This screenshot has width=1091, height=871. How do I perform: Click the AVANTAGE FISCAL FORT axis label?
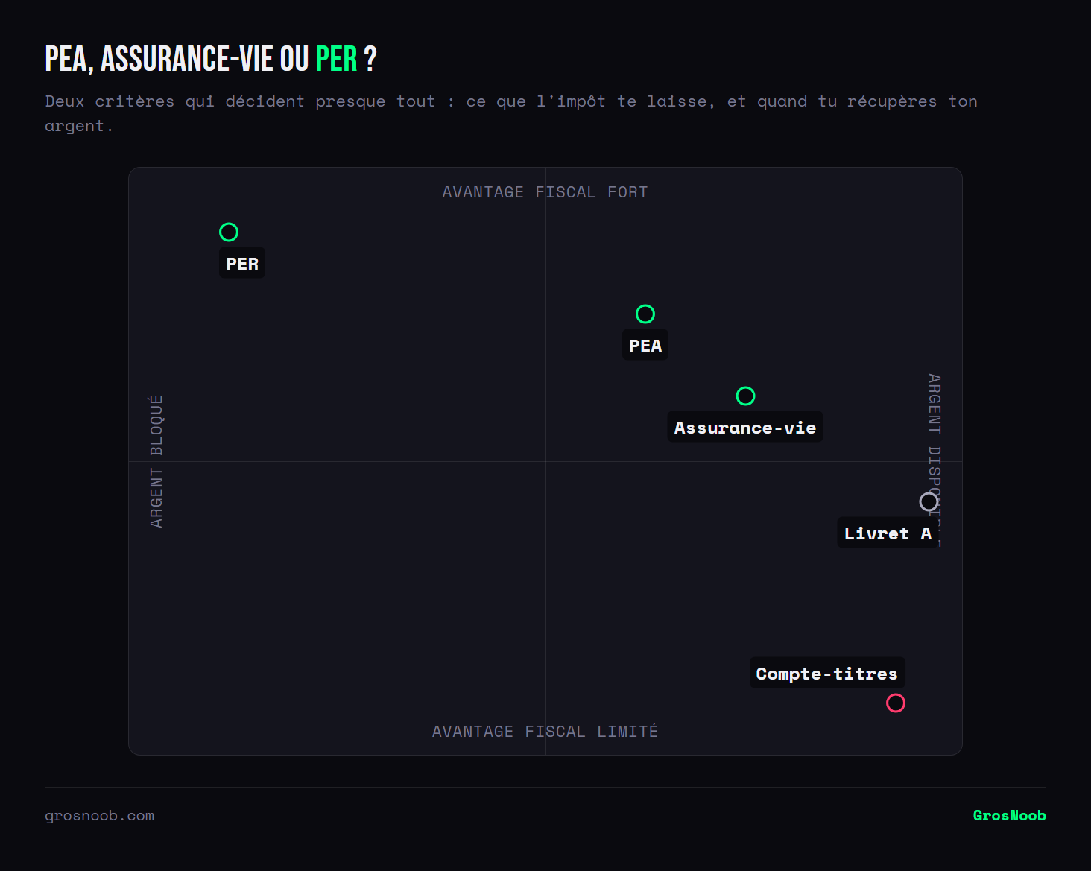545,192
